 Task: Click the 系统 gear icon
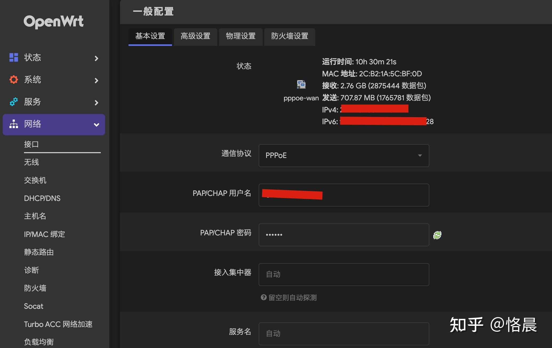pos(13,80)
